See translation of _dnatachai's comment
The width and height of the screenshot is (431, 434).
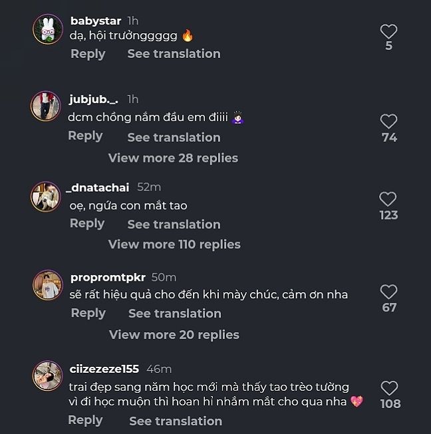point(174,224)
